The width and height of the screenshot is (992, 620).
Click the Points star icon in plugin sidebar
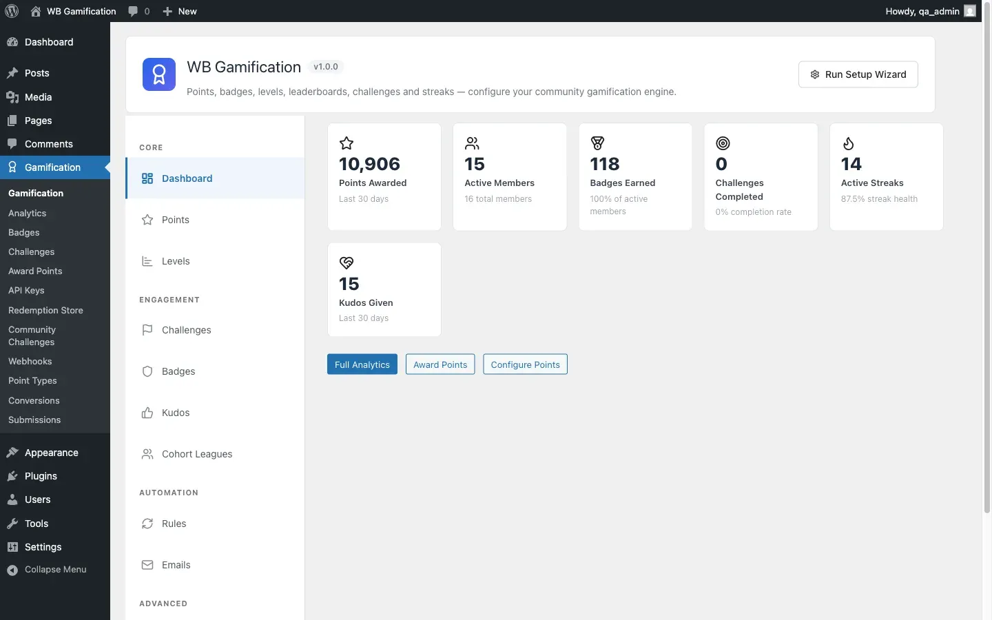coord(147,220)
